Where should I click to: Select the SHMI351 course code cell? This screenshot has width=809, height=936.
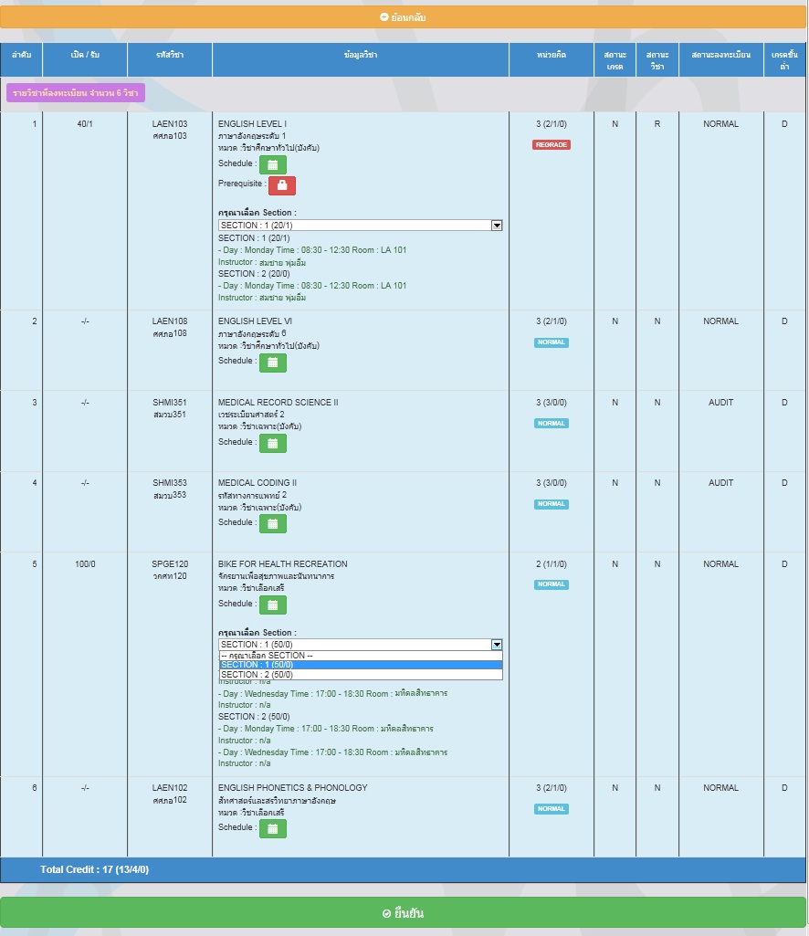(x=170, y=403)
